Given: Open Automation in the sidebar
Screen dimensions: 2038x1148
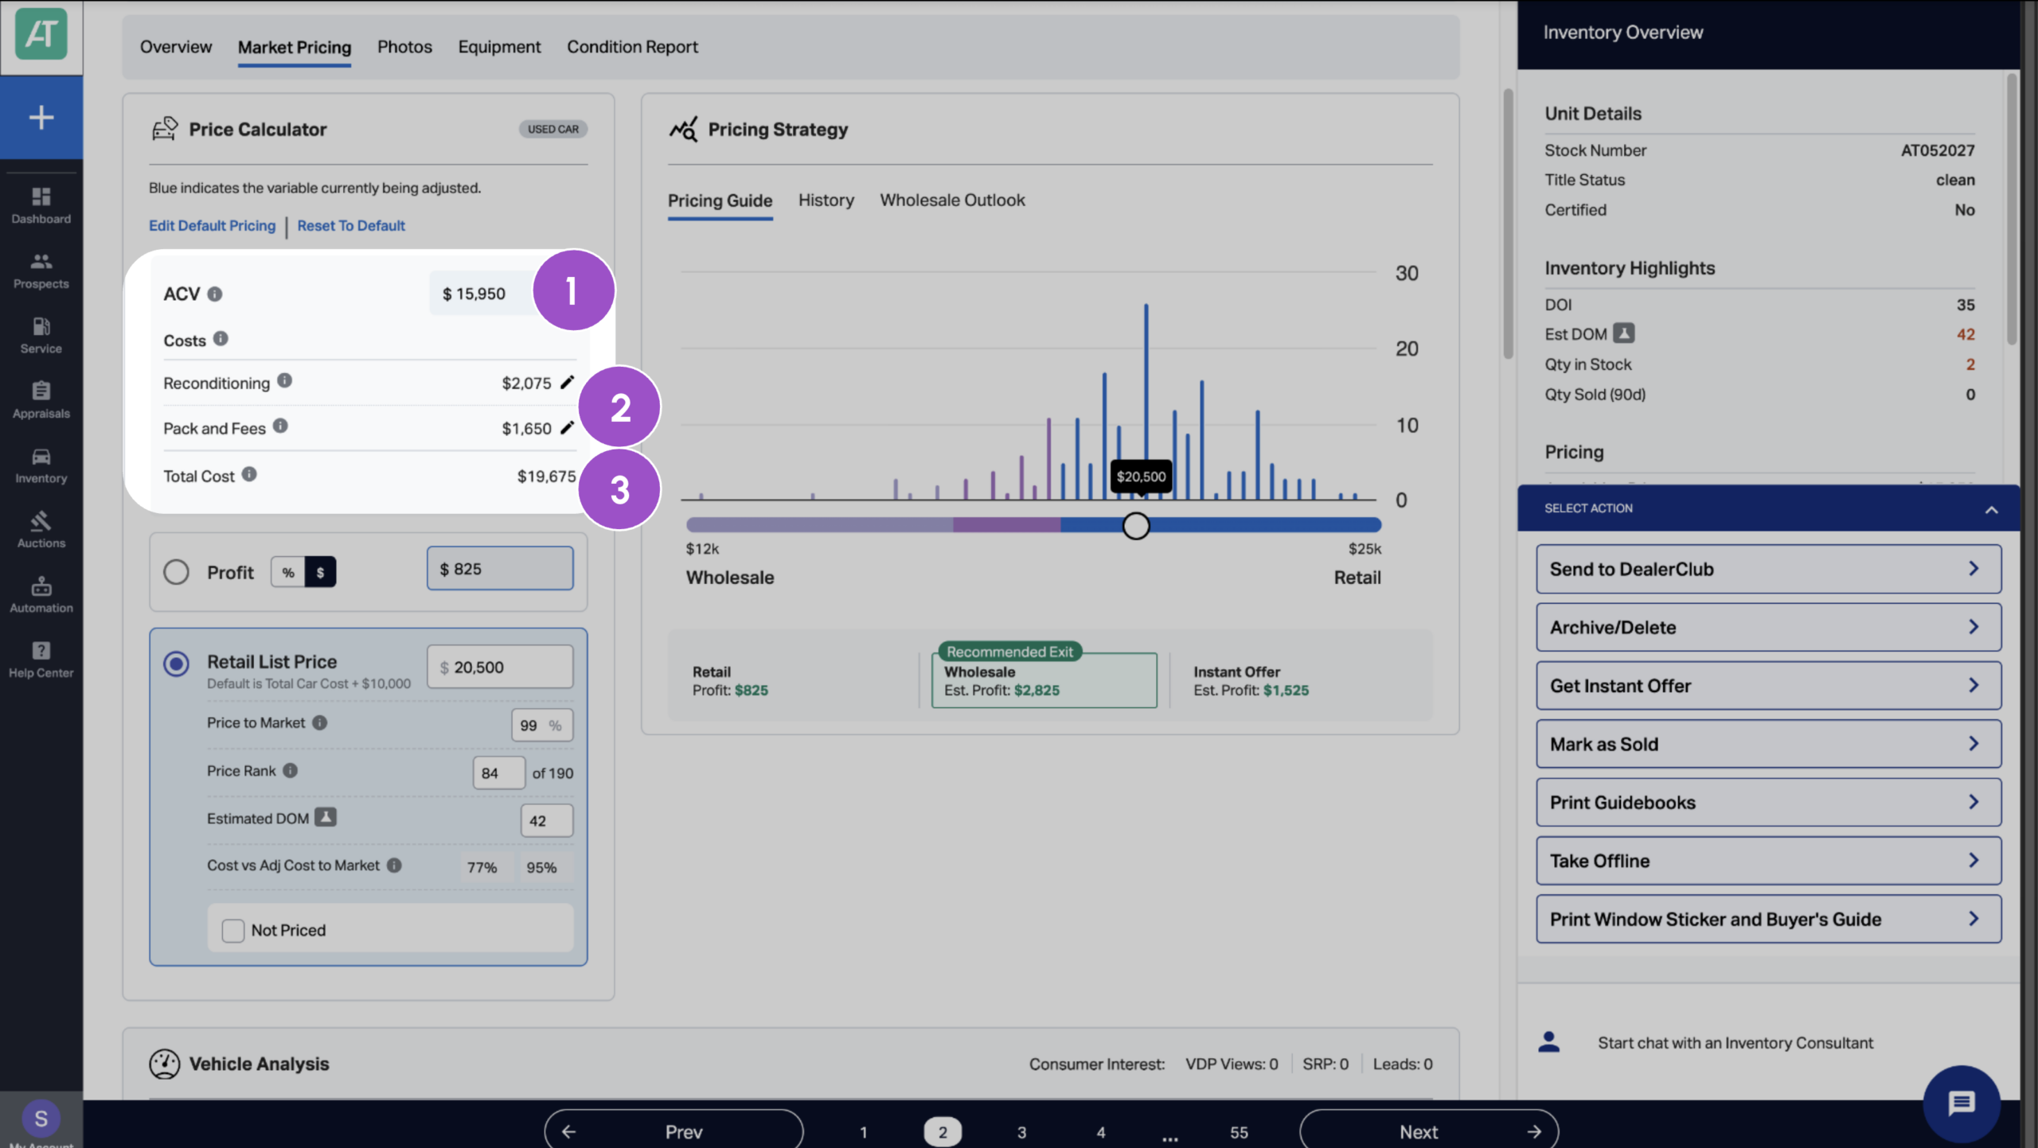Looking at the screenshot, I should (x=41, y=595).
